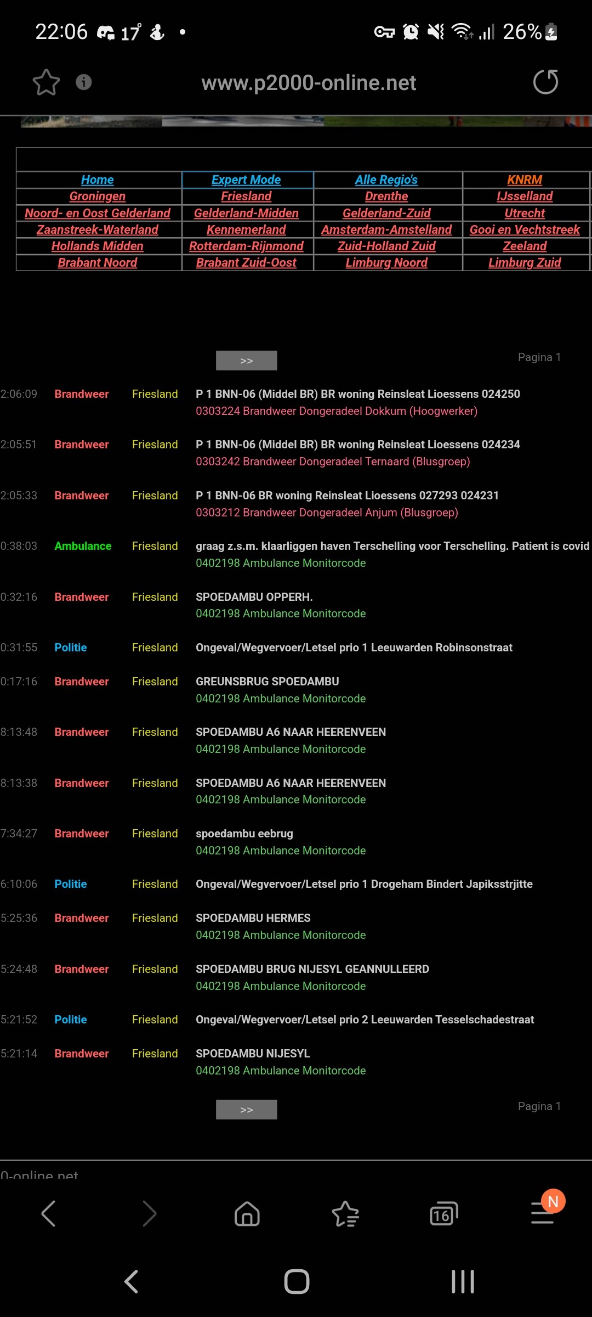Select the Groningen region
The height and width of the screenshot is (1317, 592).
[x=98, y=196]
